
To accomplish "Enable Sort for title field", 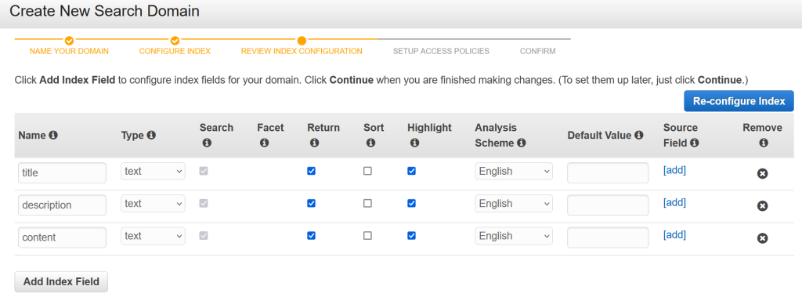I will click(x=367, y=171).
